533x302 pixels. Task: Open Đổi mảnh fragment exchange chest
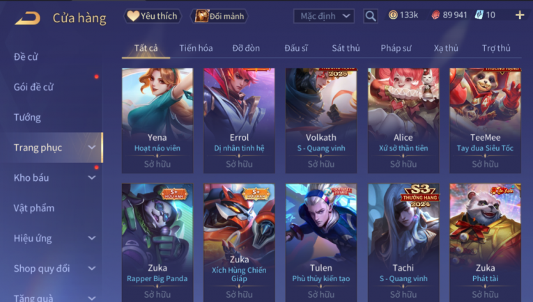pyautogui.click(x=219, y=16)
